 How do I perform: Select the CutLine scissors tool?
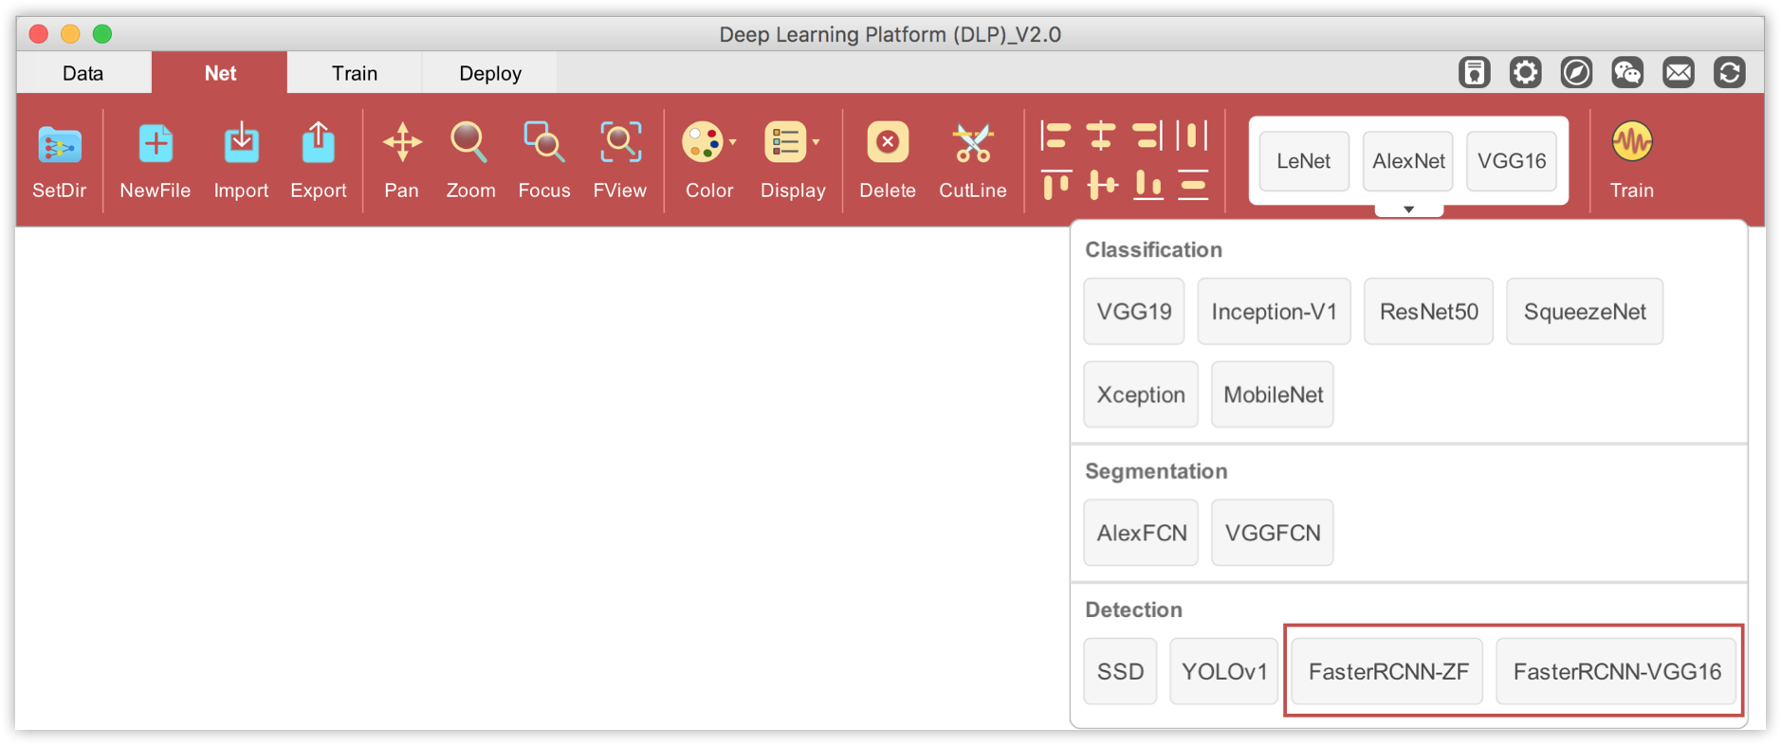coord(973,144)
